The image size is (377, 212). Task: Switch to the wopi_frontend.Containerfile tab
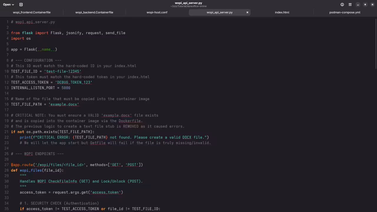[32, 12]
